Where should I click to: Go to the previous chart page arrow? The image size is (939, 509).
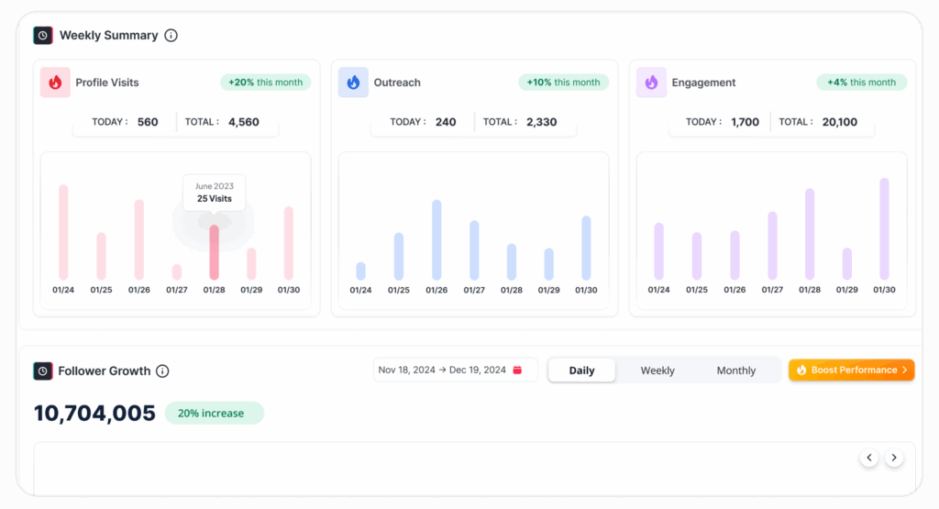point(868,458)
